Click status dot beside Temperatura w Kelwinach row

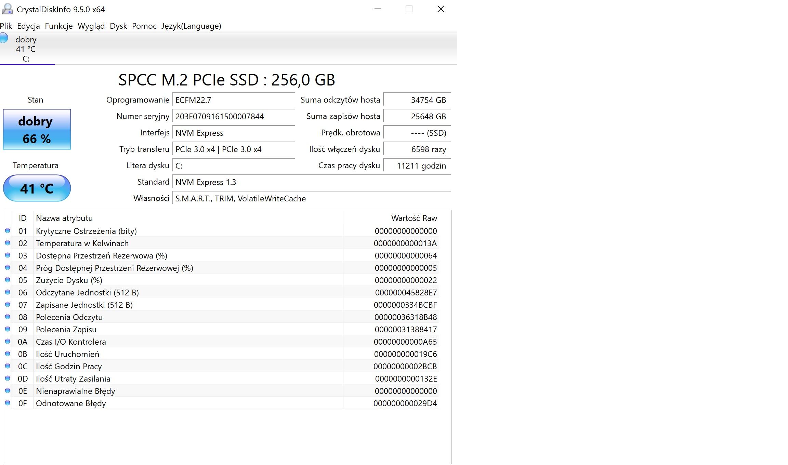tap(8, 243)
